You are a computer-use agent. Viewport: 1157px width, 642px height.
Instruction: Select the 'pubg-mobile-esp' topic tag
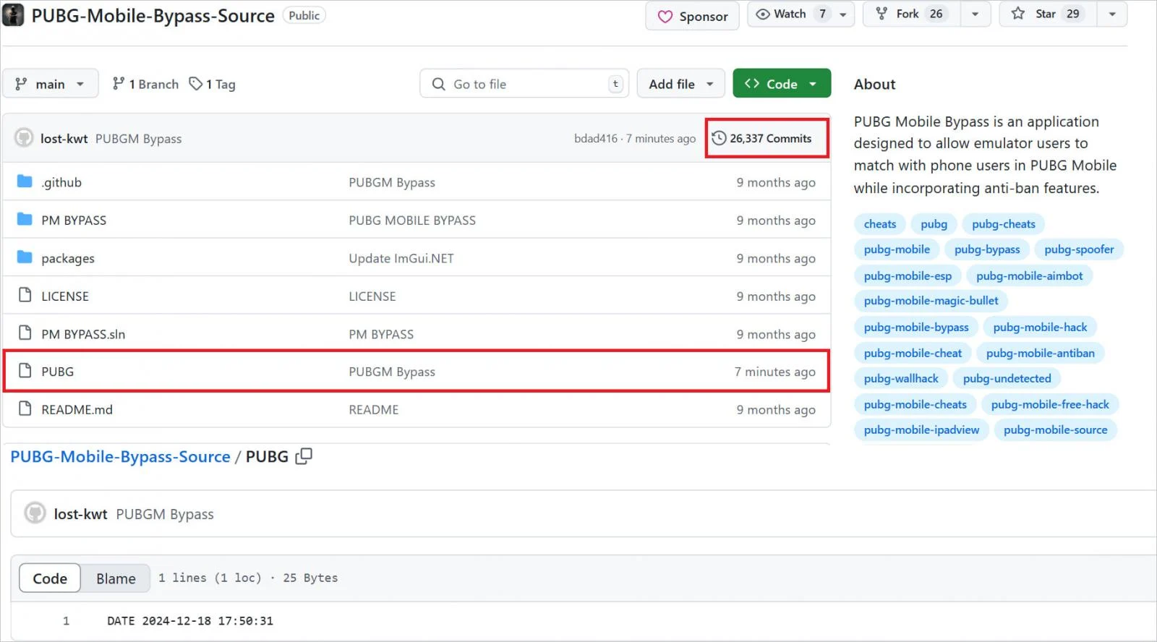908,275
